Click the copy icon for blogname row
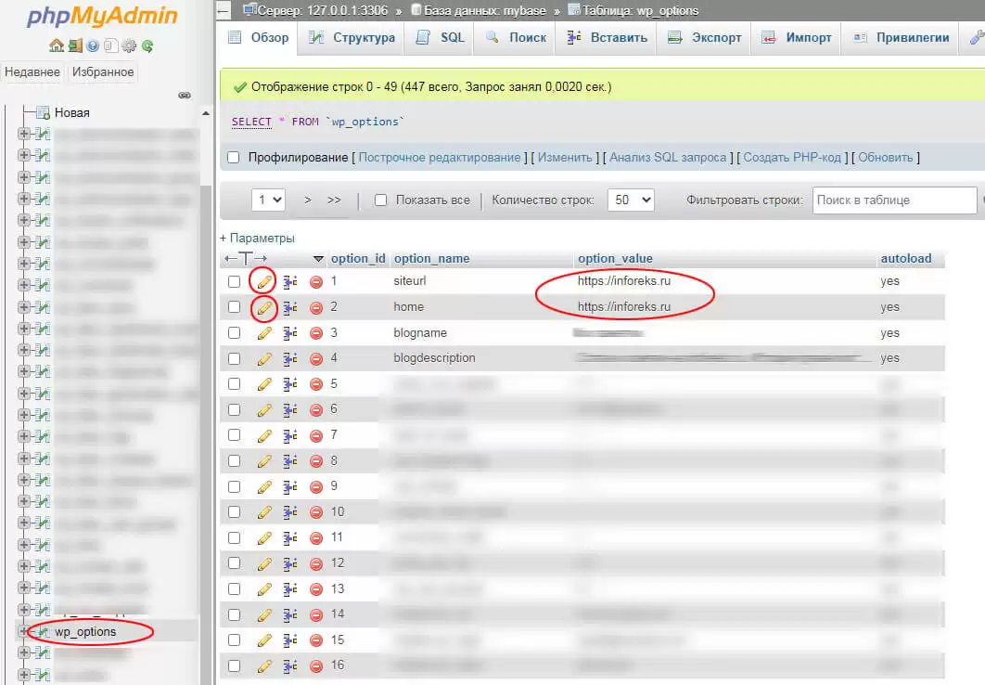This screenshot has height=685, width=985. (x=290, y=333)
